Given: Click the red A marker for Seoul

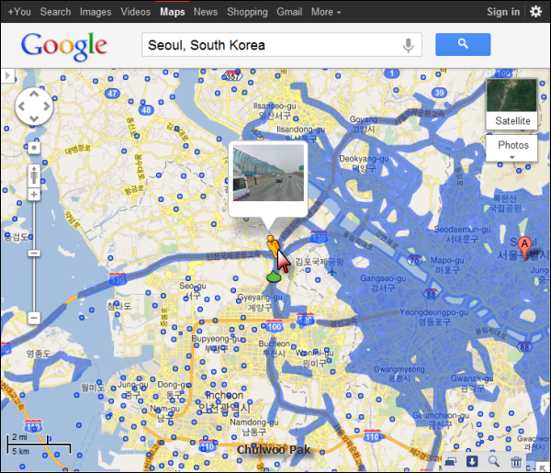Looking at the screenshot, I should pos(524,247).
